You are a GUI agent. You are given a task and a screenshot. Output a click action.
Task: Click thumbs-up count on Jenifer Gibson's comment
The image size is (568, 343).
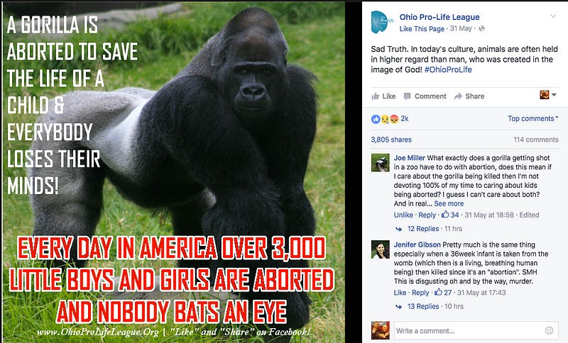point(443,293)
